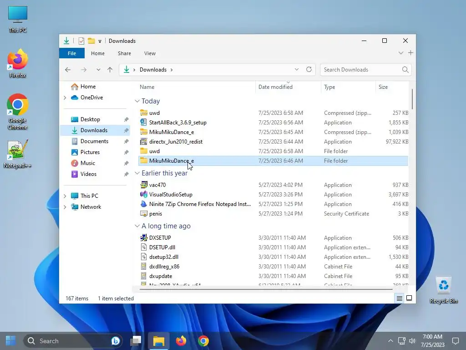
Task: Expand the ribbon with the chevron
Action: 400,53
